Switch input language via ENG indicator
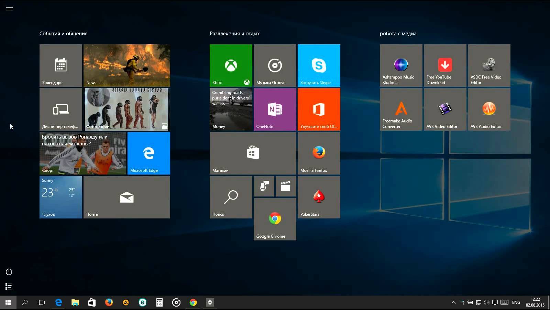Image resolution: width=550 pixels, height=310 pixels. click(x=516, y=302)
